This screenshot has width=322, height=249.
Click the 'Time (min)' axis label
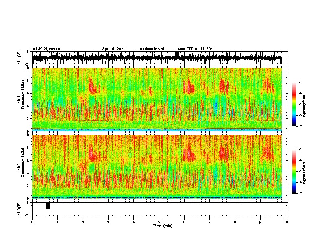coord(163,226)
